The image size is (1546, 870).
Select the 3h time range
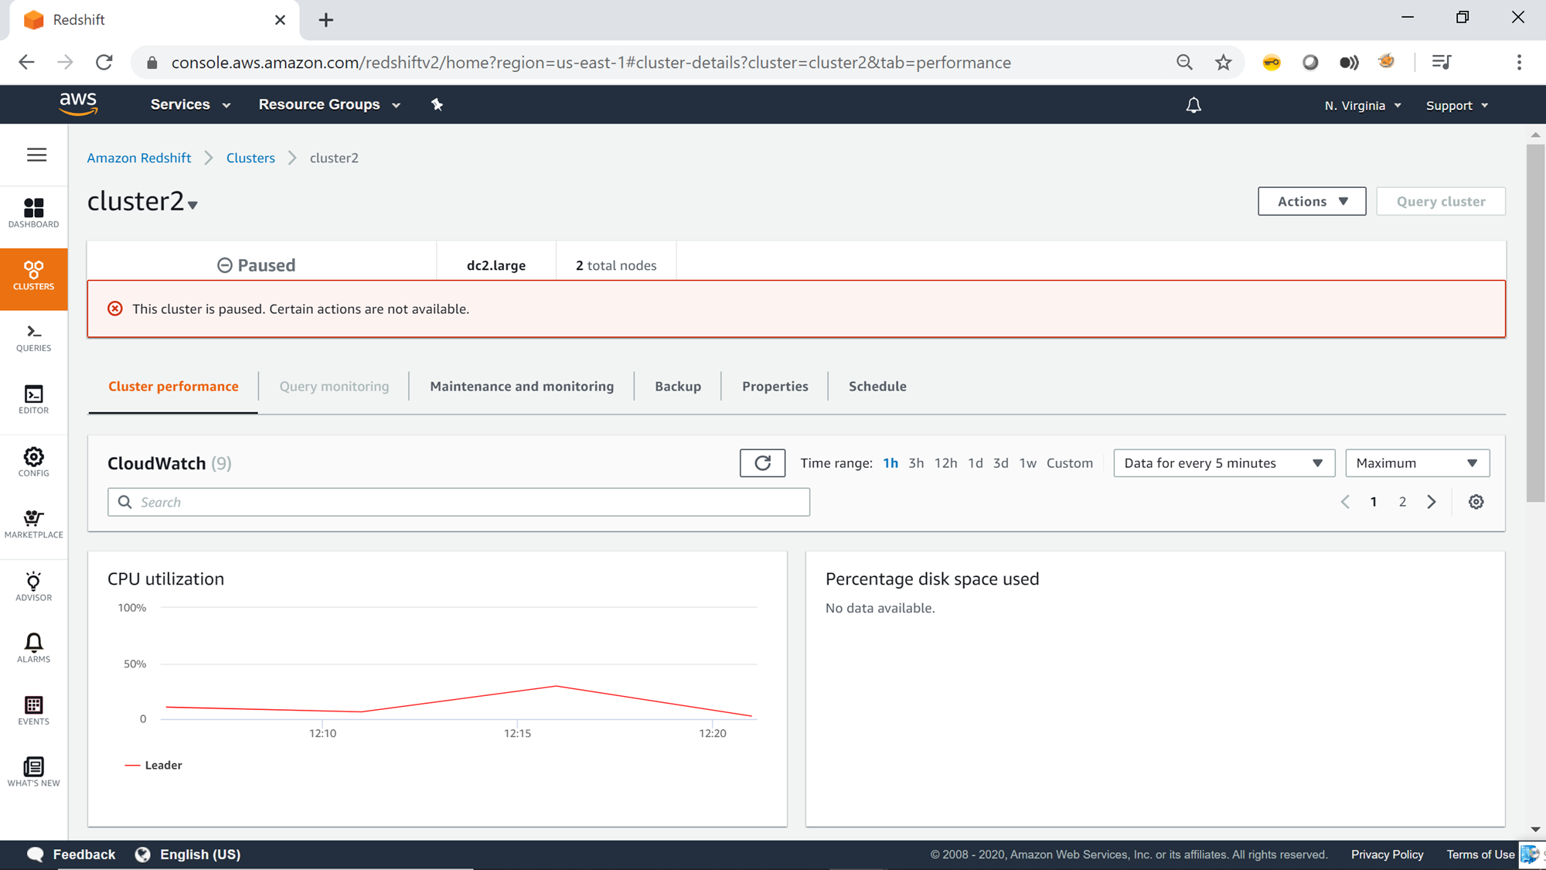[x=916, y=463]
